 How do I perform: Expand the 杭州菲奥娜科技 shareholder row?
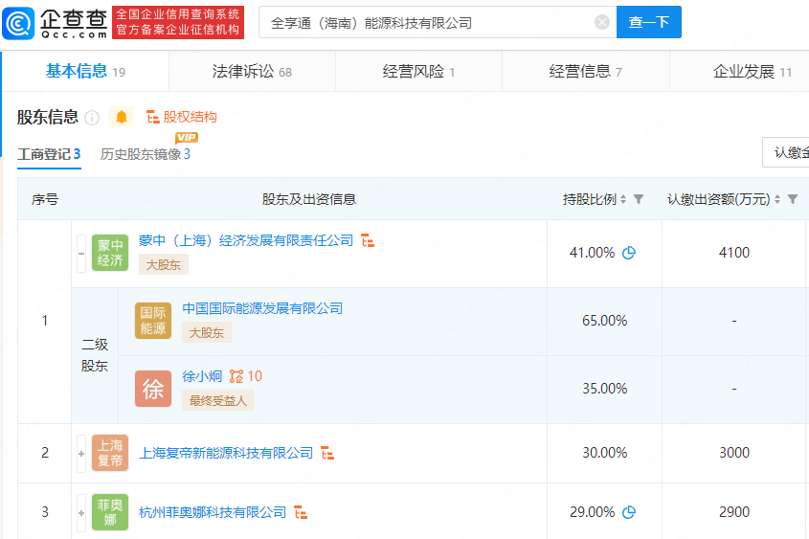tap(81, 513)
